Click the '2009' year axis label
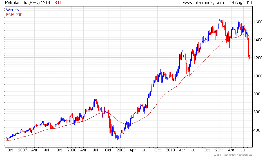 tap(121, 150)
